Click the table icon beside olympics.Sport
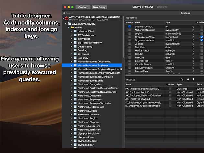 (75, 145)
